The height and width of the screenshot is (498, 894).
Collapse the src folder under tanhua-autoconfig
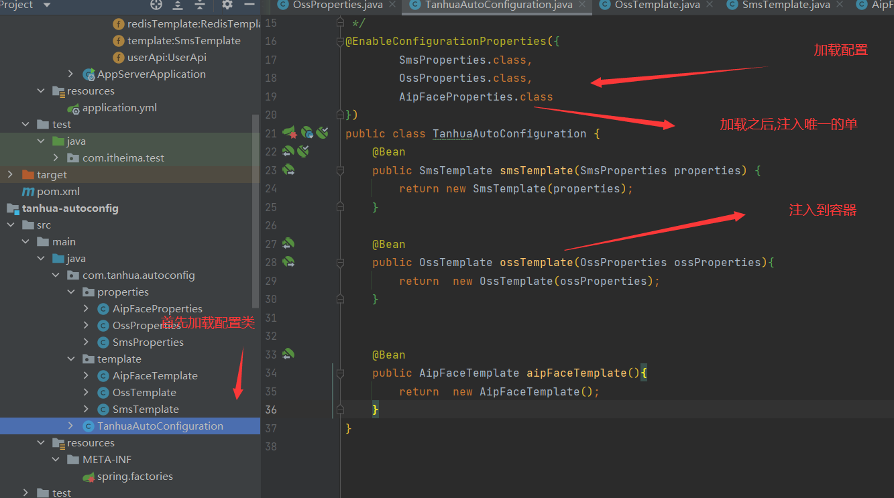click(x=11, y=225)
